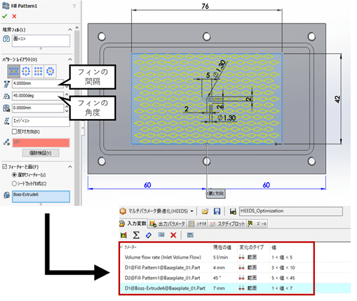
Task: Switch to the ゴール tab
Action: pyautogui.click(x=258, y=224)
